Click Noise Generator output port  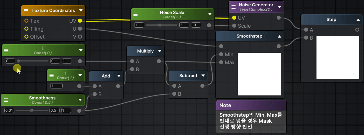click(x=279, y=18)
